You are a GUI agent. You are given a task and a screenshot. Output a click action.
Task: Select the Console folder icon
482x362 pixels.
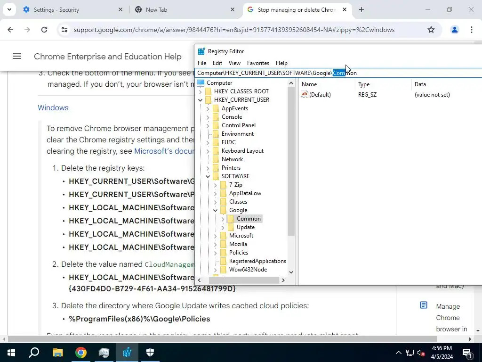pyautogui.click(x=216, y=117)
